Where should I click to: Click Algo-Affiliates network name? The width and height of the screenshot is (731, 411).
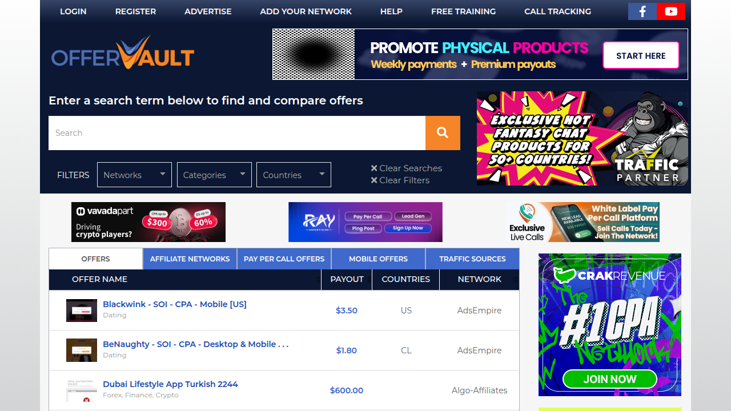click(479, 390)
